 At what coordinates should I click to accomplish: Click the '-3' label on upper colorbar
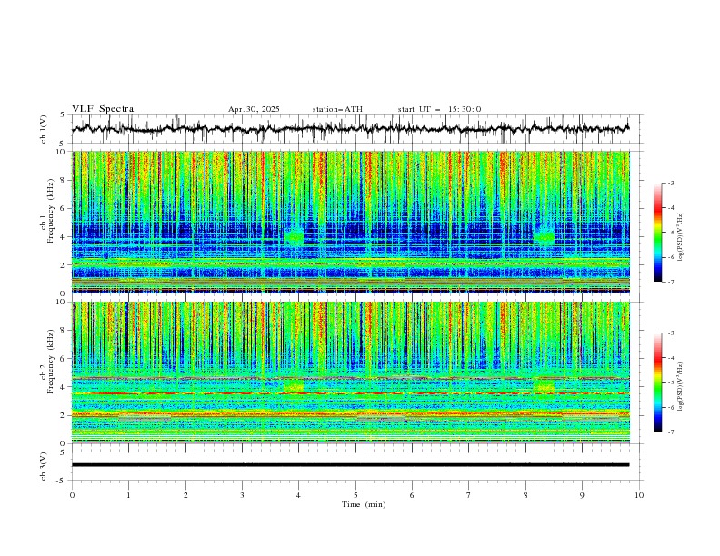670,183
